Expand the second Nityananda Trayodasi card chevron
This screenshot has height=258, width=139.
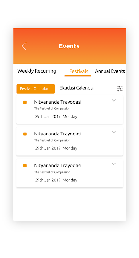114,132
